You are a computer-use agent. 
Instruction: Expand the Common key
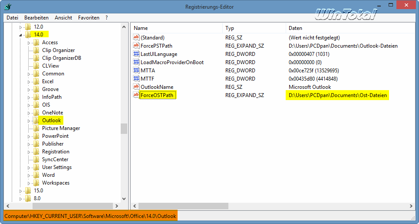pyautogui.click(x=29, y=74)
